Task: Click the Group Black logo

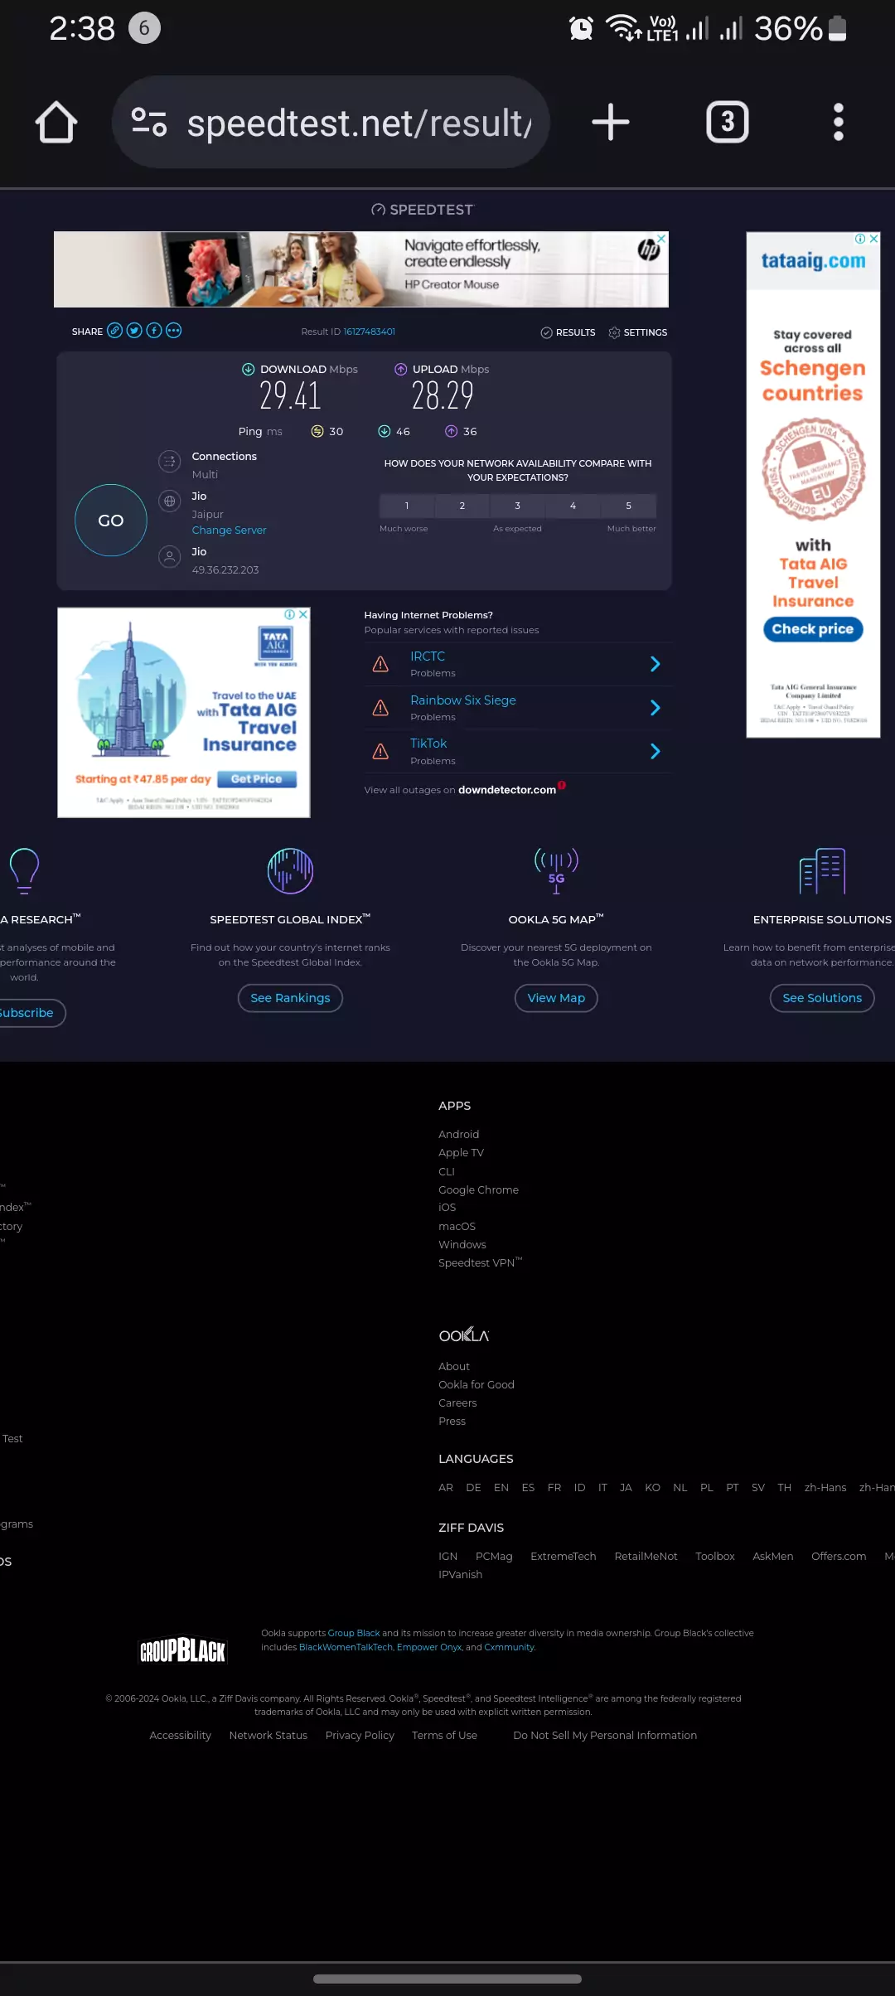Action: click(x=182, y=1650)
